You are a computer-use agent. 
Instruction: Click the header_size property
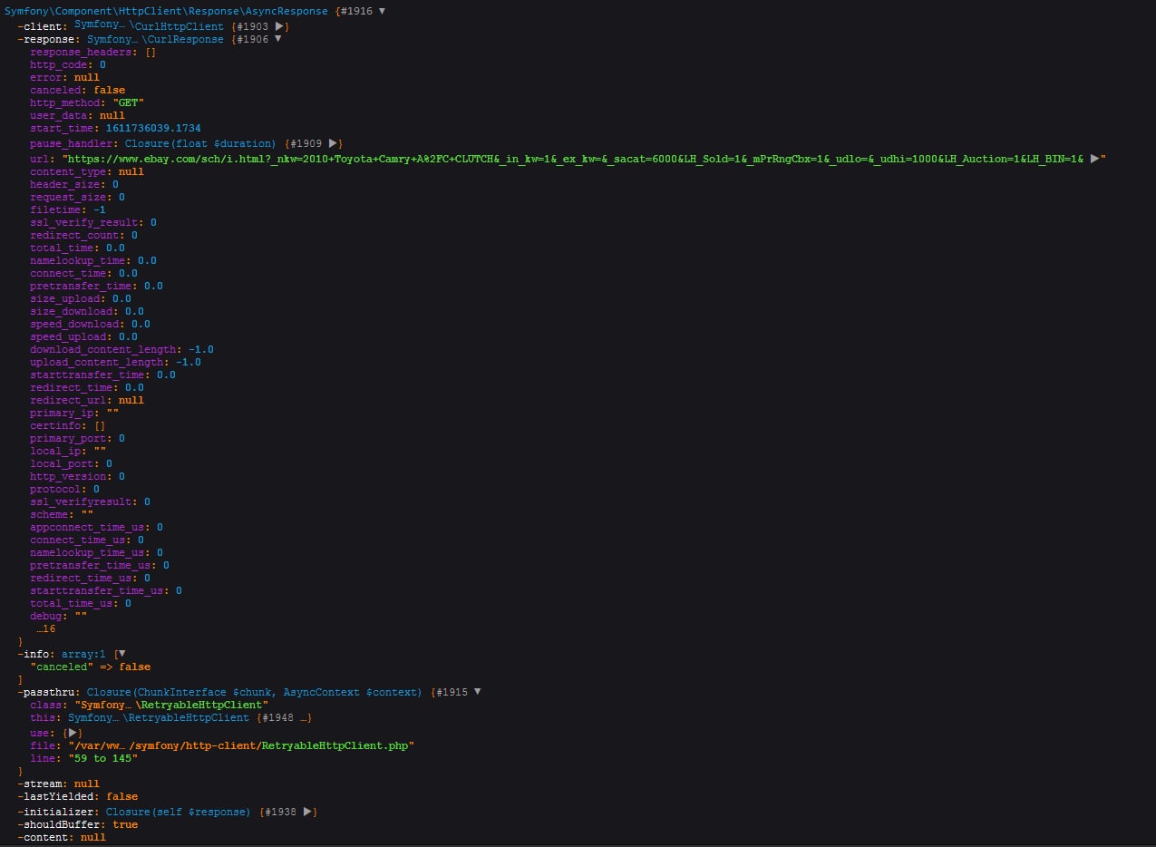click(x=64, y=184)
